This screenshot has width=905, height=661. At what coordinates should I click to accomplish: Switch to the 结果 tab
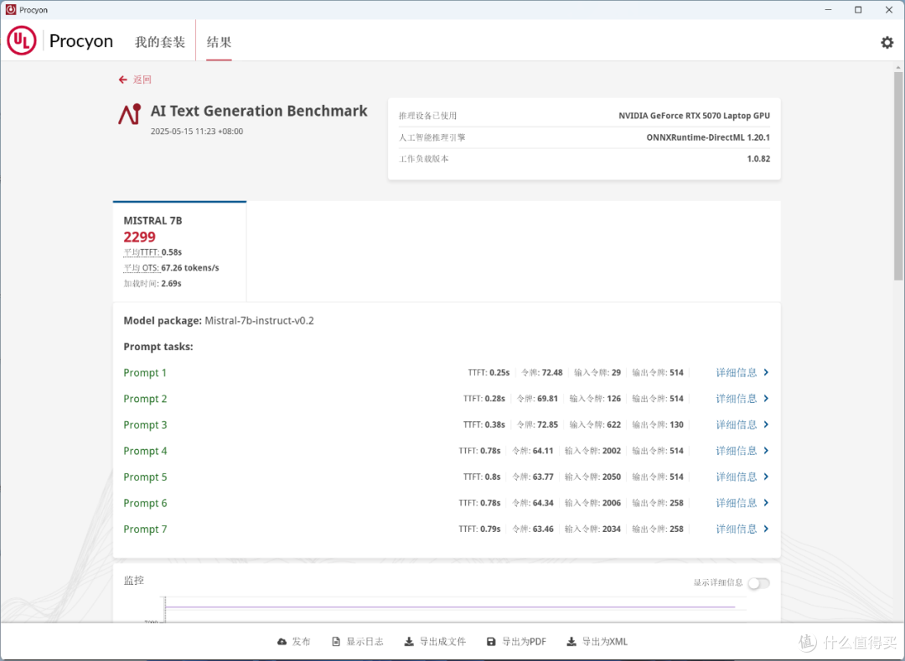tap(219, 42)
